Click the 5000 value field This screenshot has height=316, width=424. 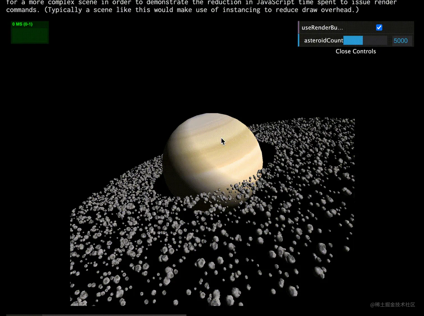tap(400, 40)
